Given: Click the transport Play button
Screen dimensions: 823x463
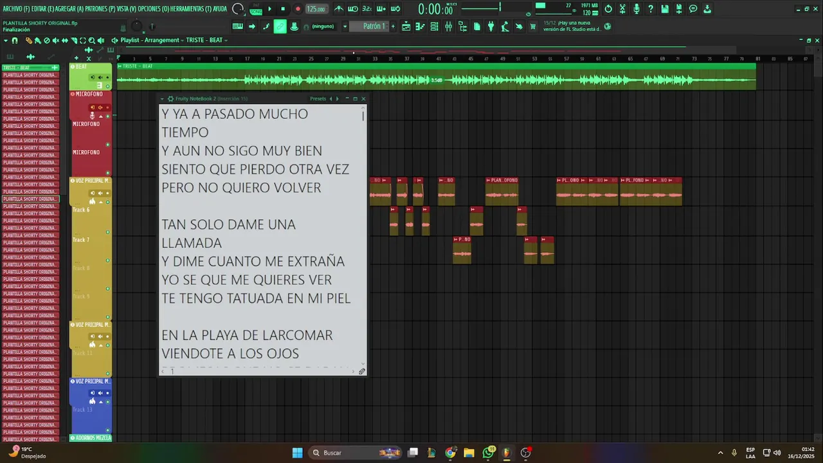Looking at the screenshot, I should coord(269,9).
